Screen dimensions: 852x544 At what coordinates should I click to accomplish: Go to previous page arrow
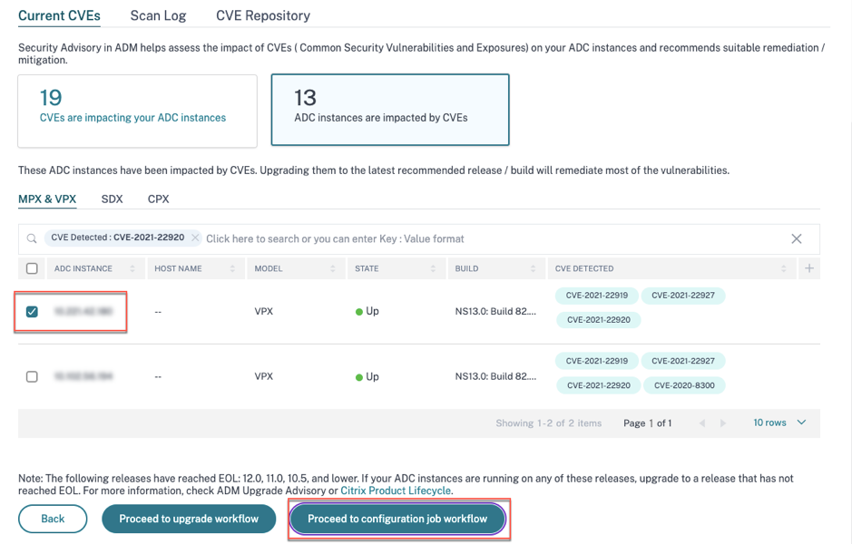[x=702, y=423]
